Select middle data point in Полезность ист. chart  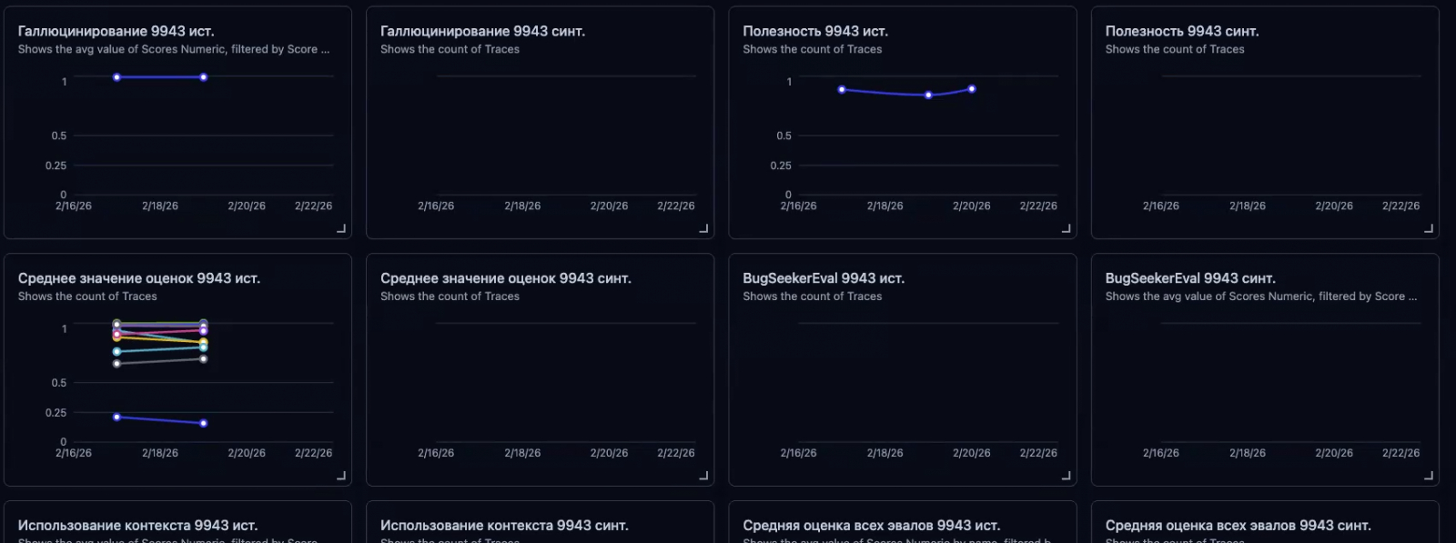pyautogui.click(x=928, y=95)
